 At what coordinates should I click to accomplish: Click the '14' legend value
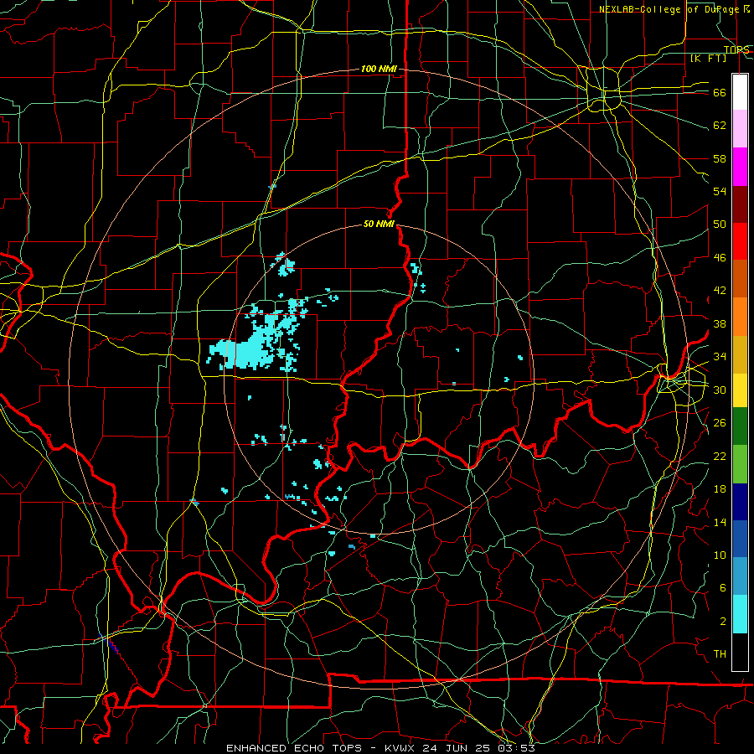pos(720,522)
